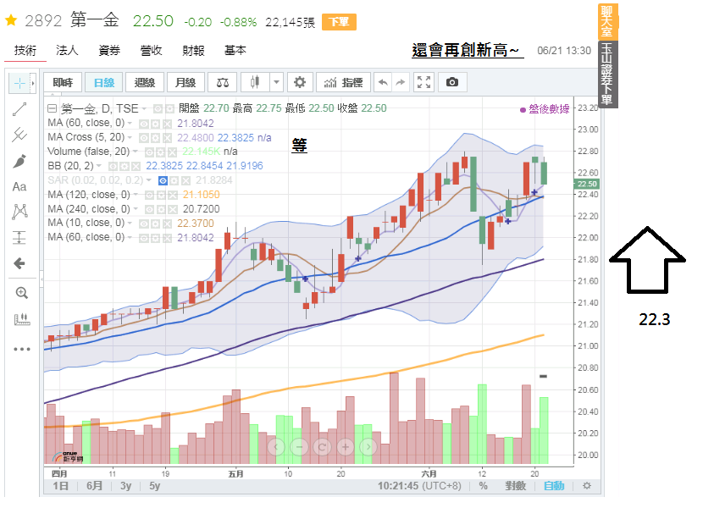Switch to 基本 tab
The width and height of the screenshot is (703, 508).
[235, 50]
